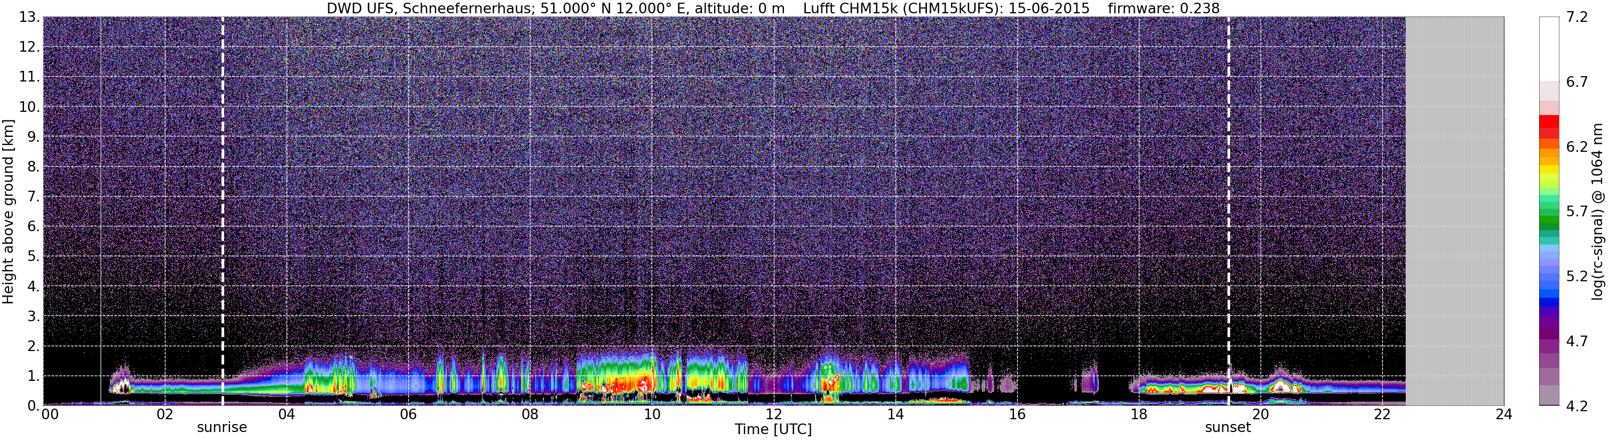Viewport: 1608px width, 440px height.
Task: Click the height axis tick '5.'
Action: 33,256
